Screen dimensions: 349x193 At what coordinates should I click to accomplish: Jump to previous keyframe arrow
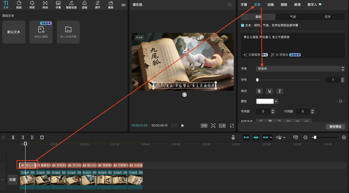click(337, 101)
